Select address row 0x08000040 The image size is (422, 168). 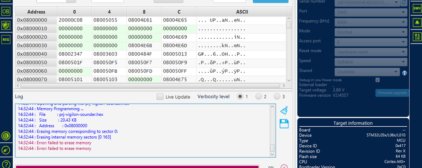tap(36, 54)
